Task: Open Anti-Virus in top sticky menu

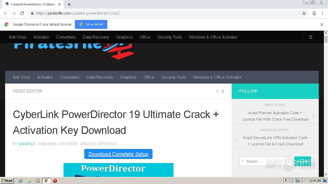Action: point(17,37)
